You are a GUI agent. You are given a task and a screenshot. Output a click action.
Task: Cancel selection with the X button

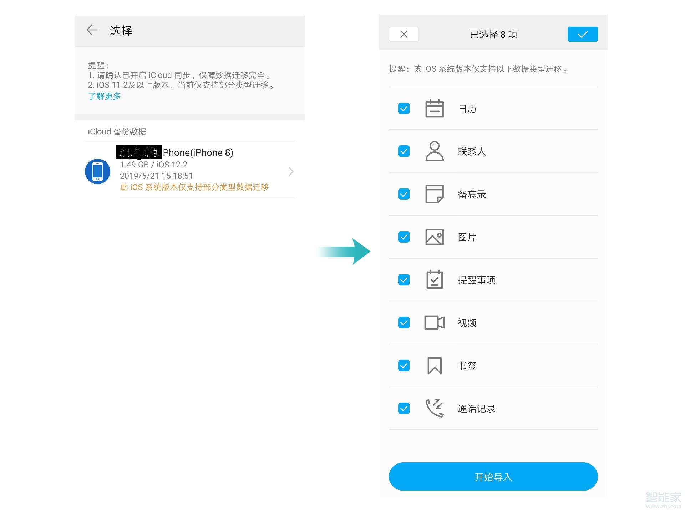(404, 34)
